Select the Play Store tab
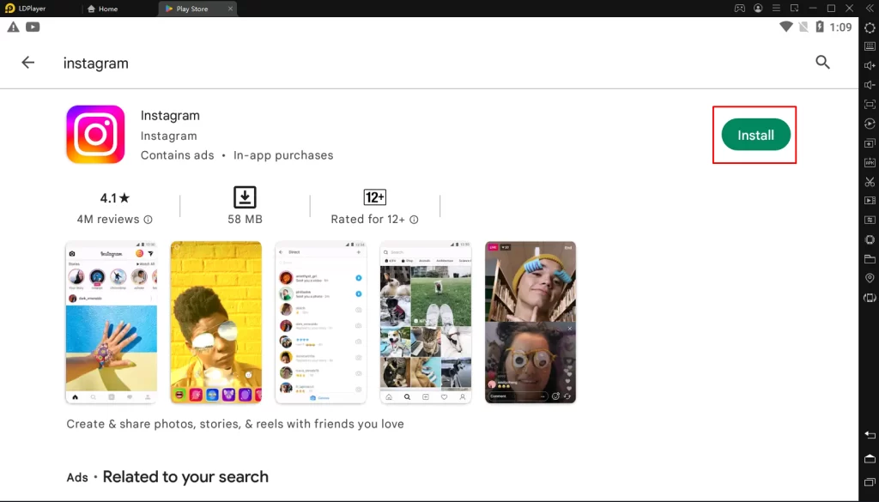879x502 pixels. pos(191,9)
